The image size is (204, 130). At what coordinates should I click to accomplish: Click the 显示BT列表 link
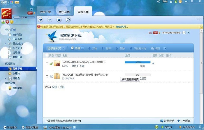78,66
